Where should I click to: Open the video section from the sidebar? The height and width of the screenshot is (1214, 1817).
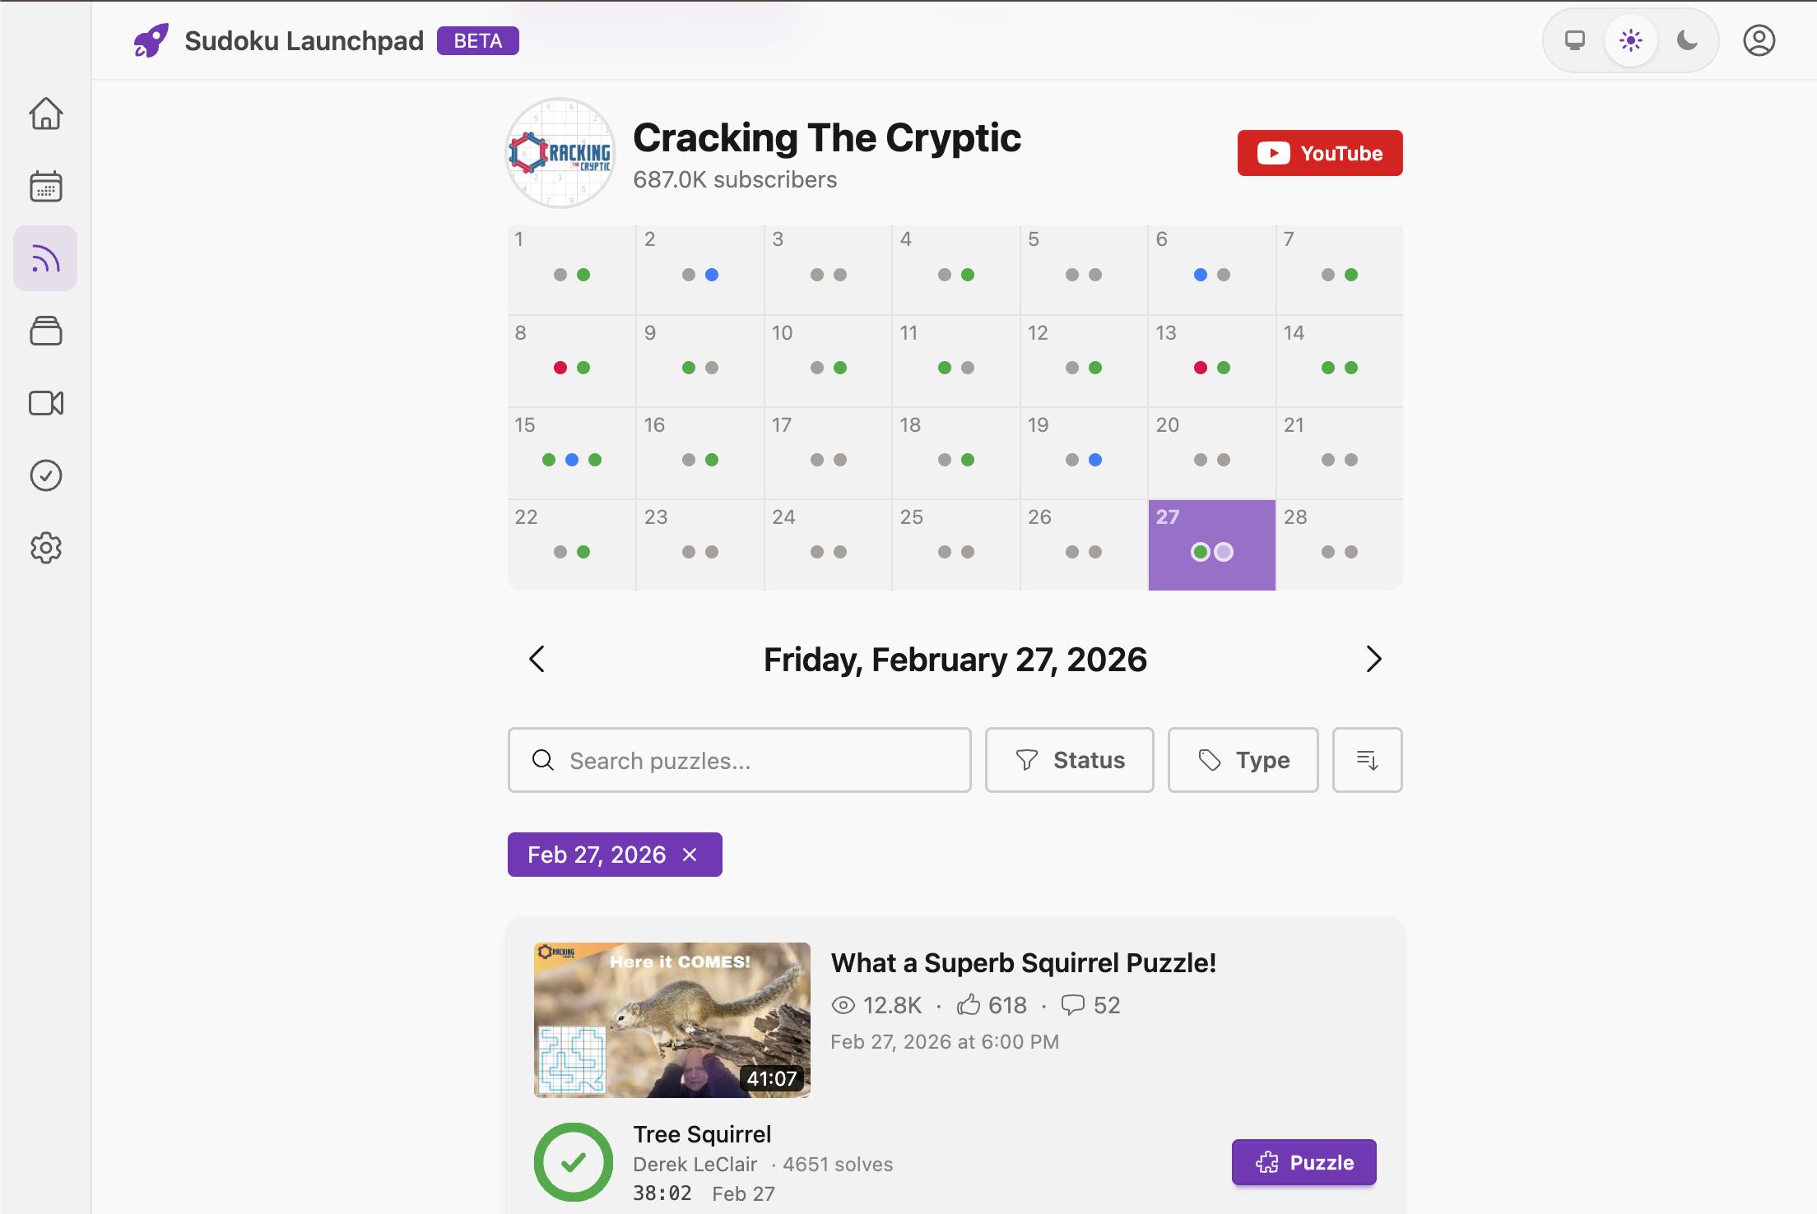tap(45, 402)
